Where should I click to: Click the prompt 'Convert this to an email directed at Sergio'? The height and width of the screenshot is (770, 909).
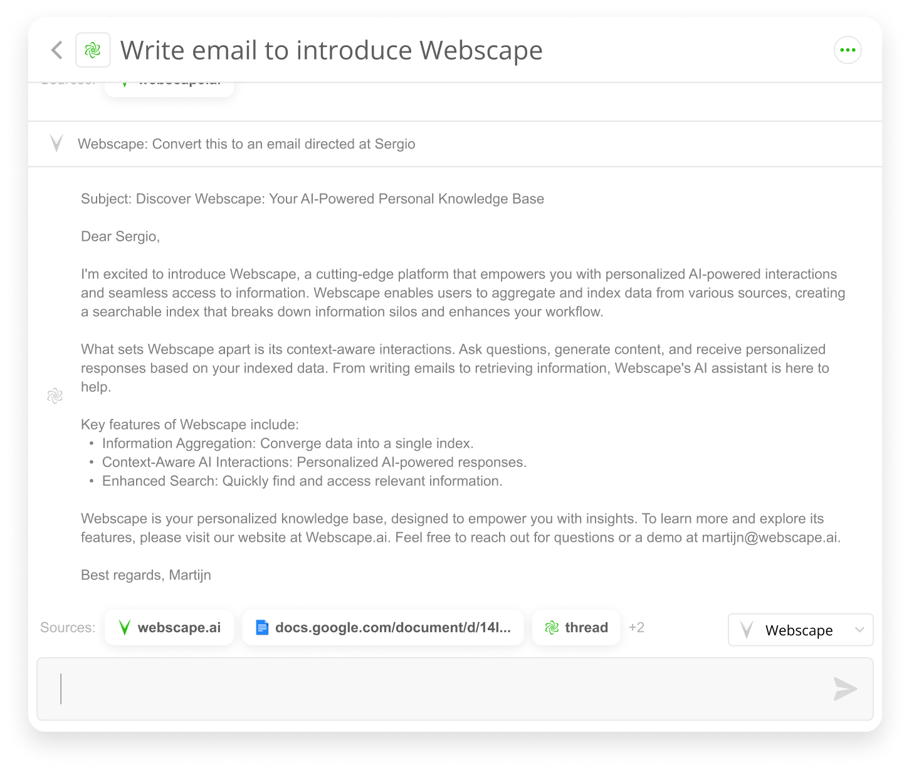pyautogui.click(x=284, y=144)
